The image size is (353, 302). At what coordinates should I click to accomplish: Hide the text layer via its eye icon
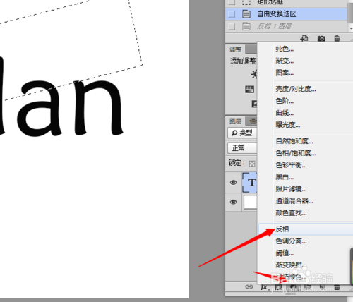pyautogui.click(x=233, y=182)
